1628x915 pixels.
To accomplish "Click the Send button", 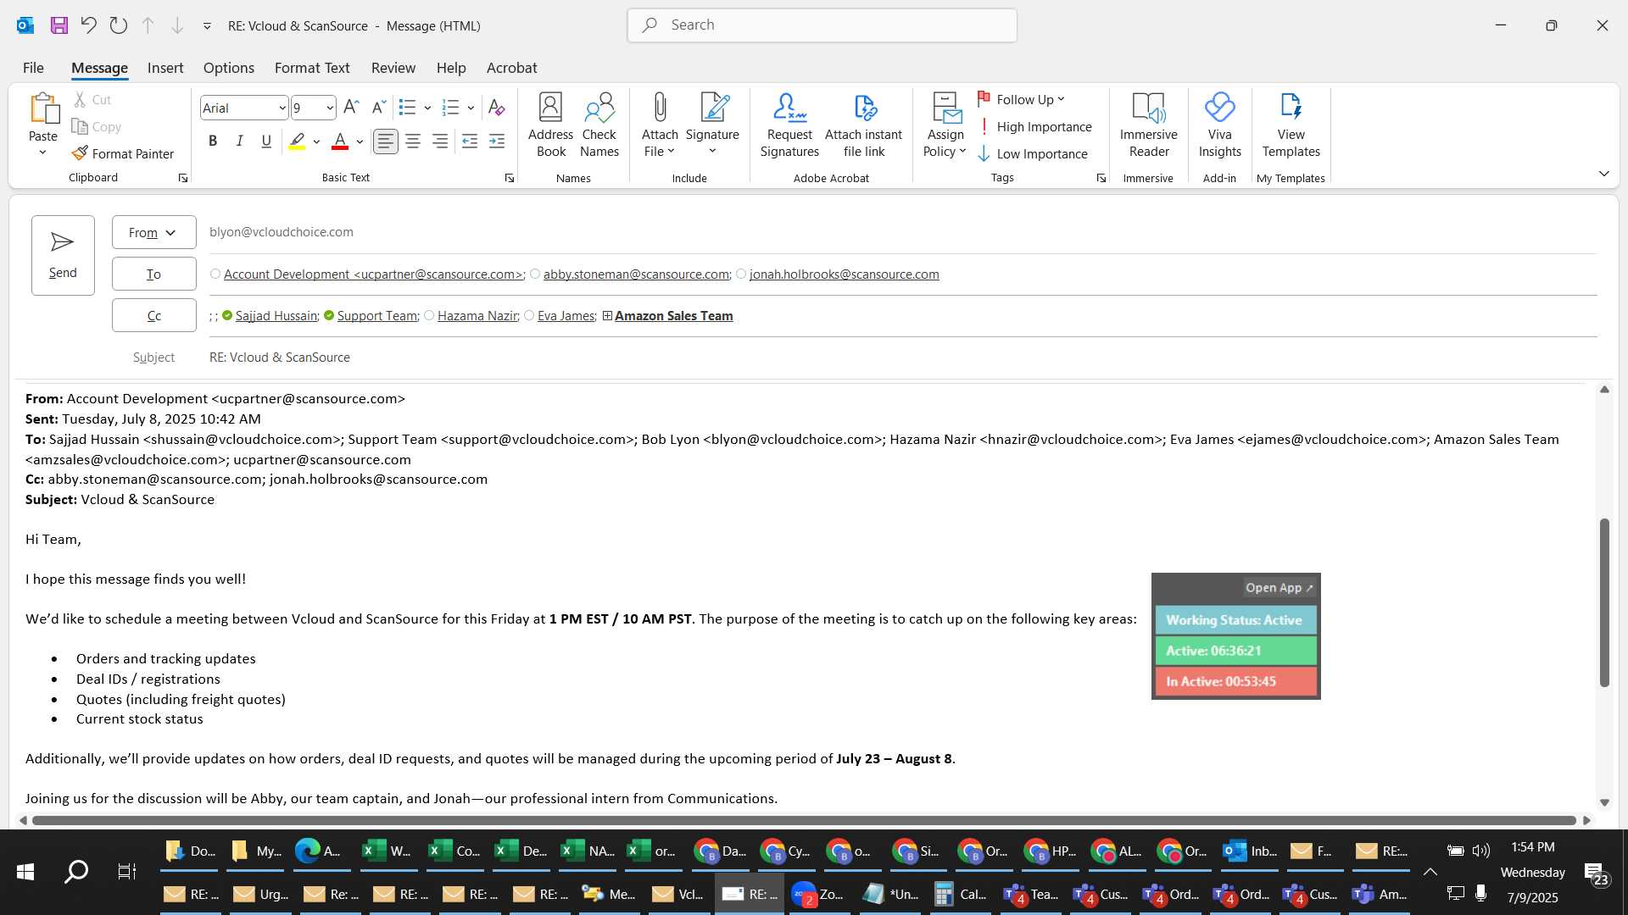I will click(x=63, y=255).
